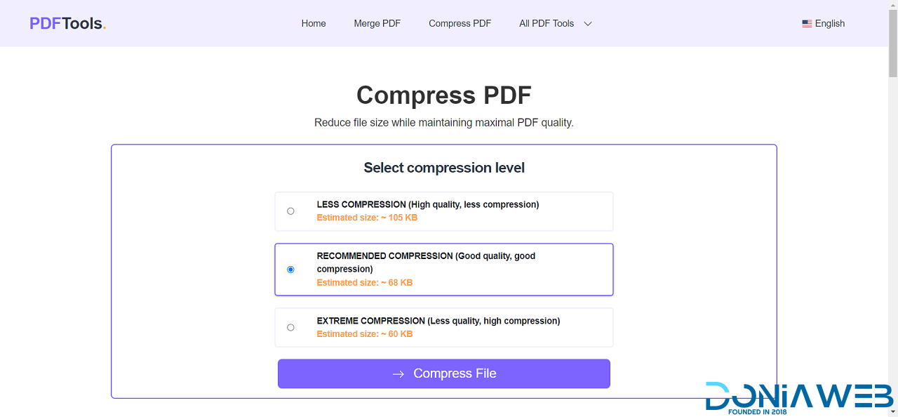Select the Extreme Compression radio button

coord(290,328)
